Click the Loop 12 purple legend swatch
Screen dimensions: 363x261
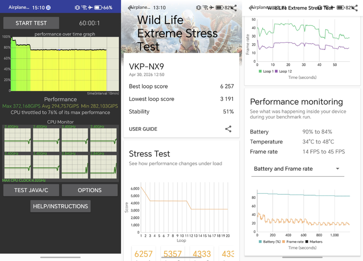(276, 71)
